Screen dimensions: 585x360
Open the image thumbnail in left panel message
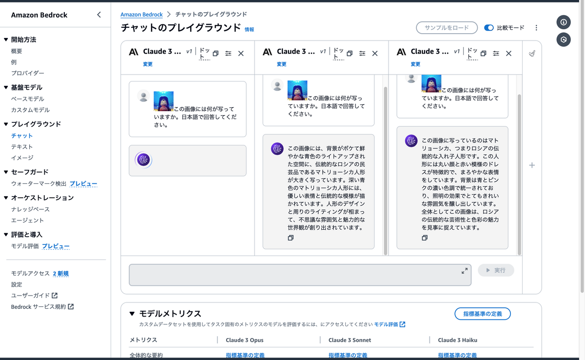[164, 101]
